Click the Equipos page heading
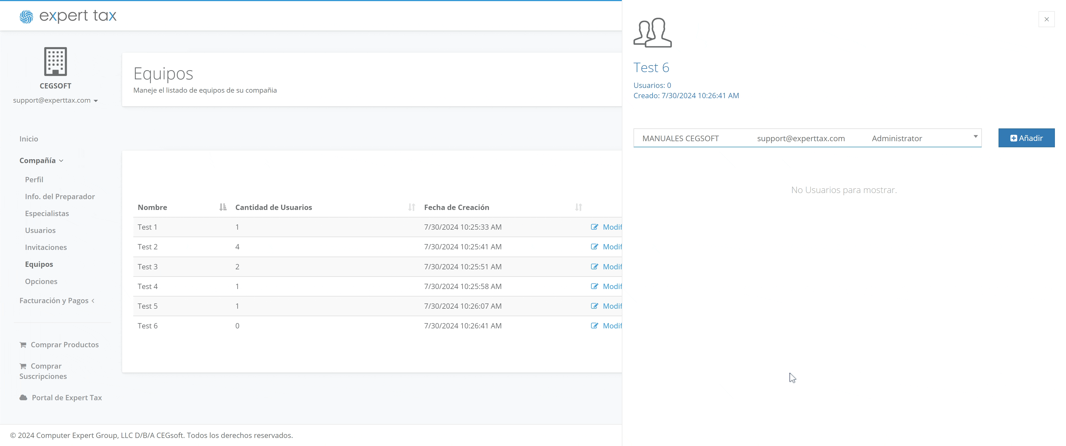 tap(163, 74)
